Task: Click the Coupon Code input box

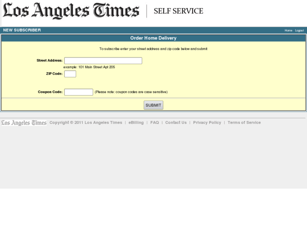Action: tap(79, 92)
